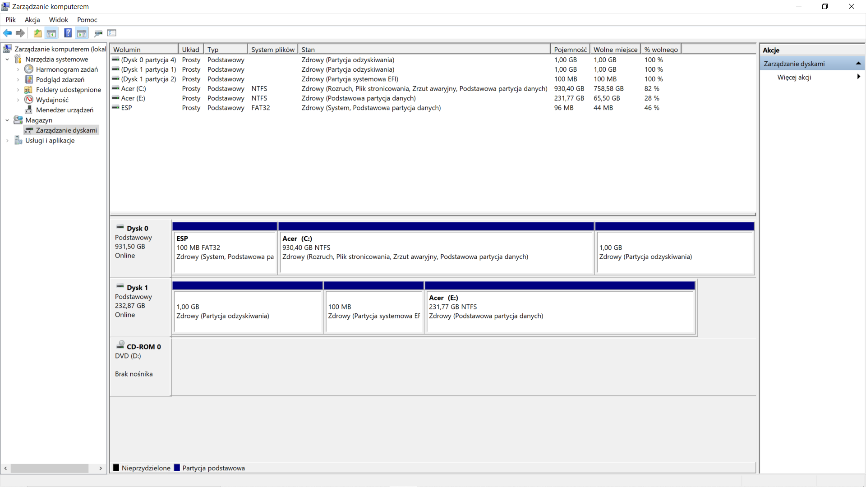Collapse the Narzędzia systemowe tree node
Screen dimensions: 866x487
click(x=7, y=59)
